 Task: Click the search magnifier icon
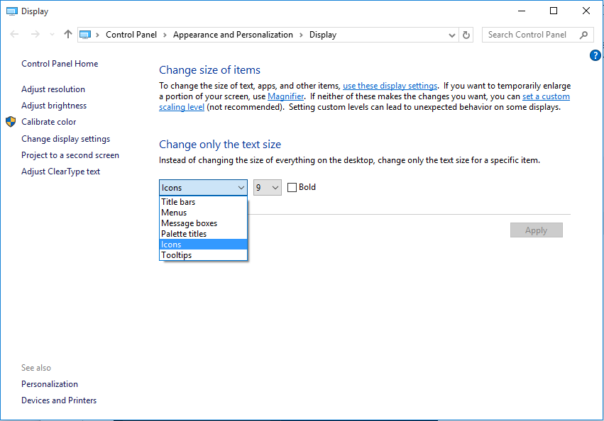click(583, 35)
